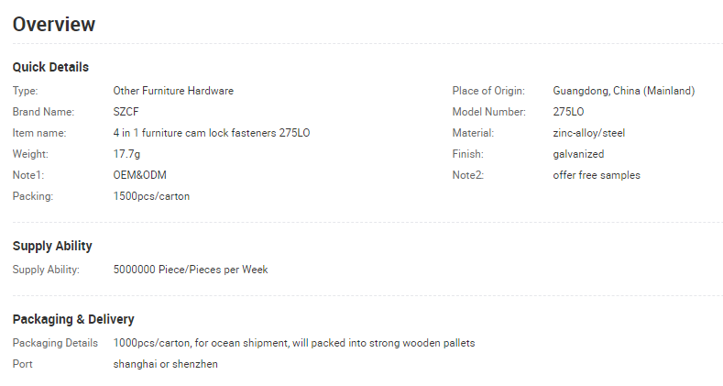Select the Quick Details section title
This screenshot has height=386, width=723.
point(50,67)
